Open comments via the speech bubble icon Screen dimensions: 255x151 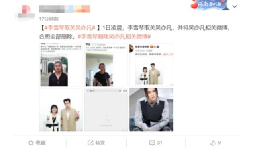[152, 143]
